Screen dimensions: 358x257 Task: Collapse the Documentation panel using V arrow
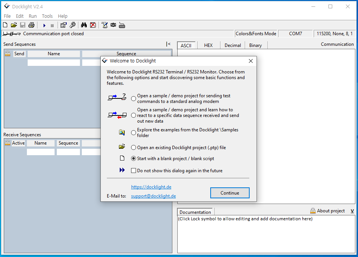click(352, 211)
